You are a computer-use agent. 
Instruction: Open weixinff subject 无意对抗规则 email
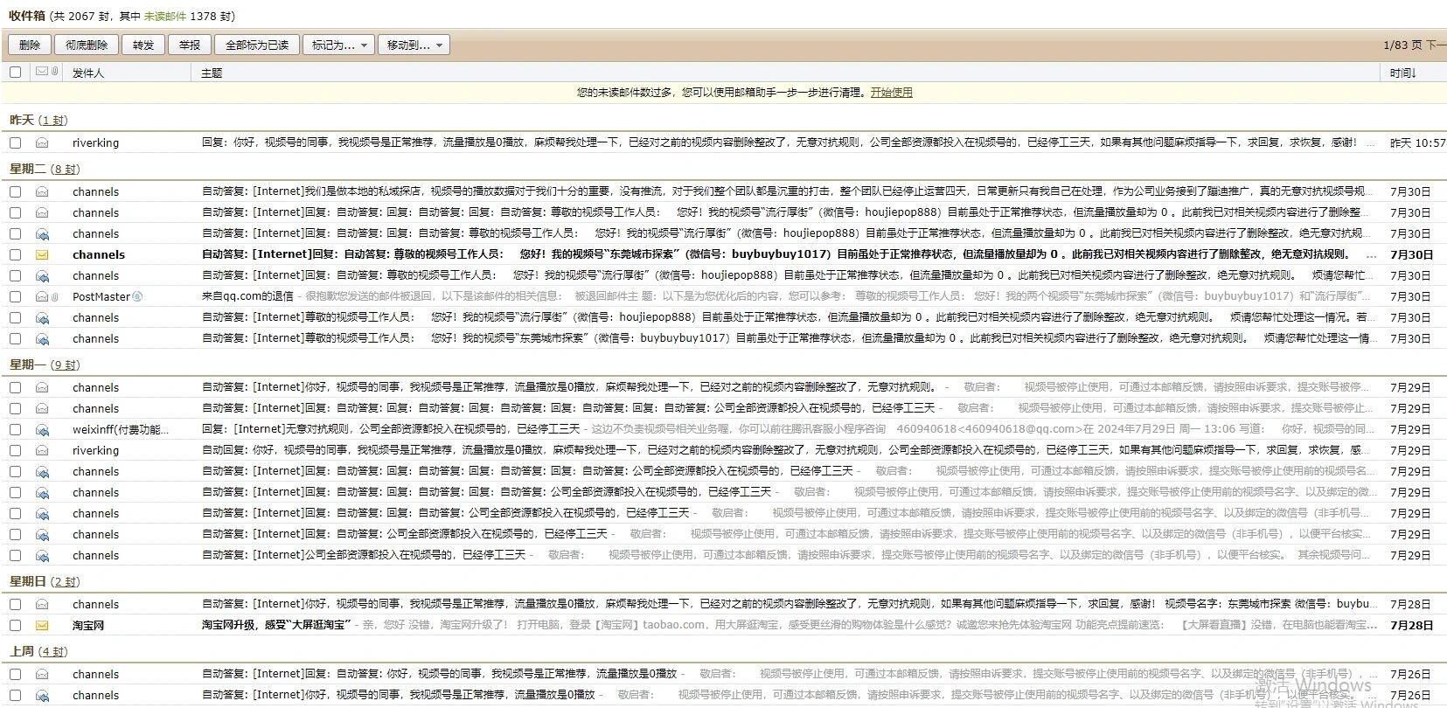pyautogui.click(x=391, y=429)
